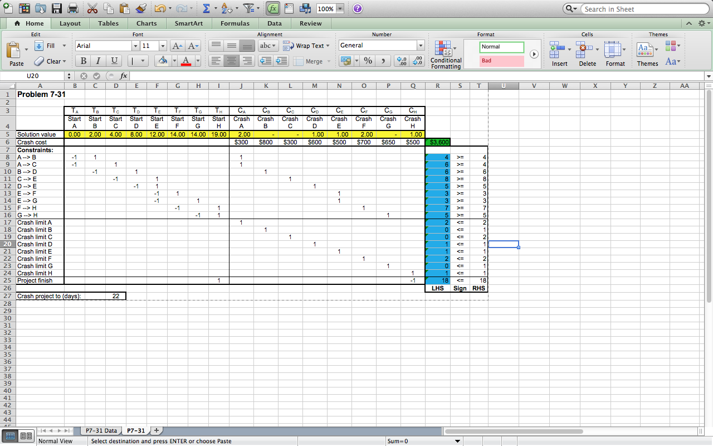Expand the General number format dropdown
713x446 pixels.
pos(421,46)
